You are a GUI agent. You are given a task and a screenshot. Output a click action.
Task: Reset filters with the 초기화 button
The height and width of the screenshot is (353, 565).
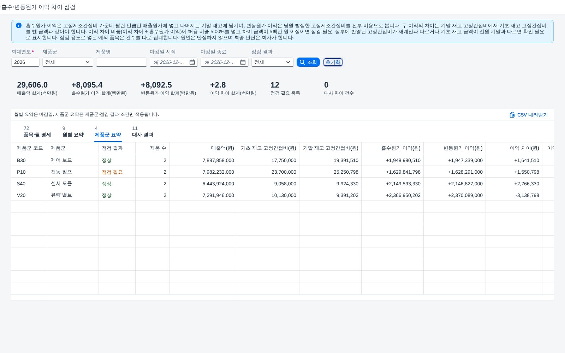pos(333,62)
